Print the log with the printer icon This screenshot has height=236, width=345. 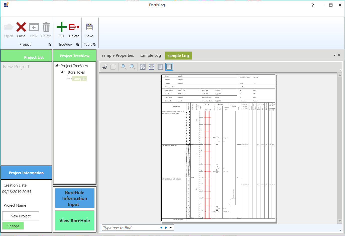pos(105,67)
